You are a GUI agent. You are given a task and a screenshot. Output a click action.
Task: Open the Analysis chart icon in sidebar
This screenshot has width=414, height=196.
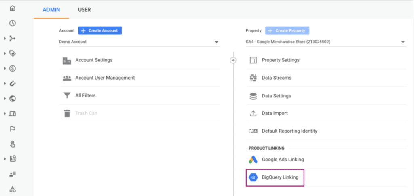13,159
